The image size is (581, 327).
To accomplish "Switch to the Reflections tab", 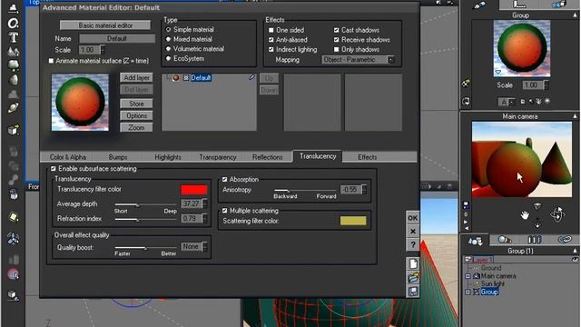I will [x=267, y=157].
